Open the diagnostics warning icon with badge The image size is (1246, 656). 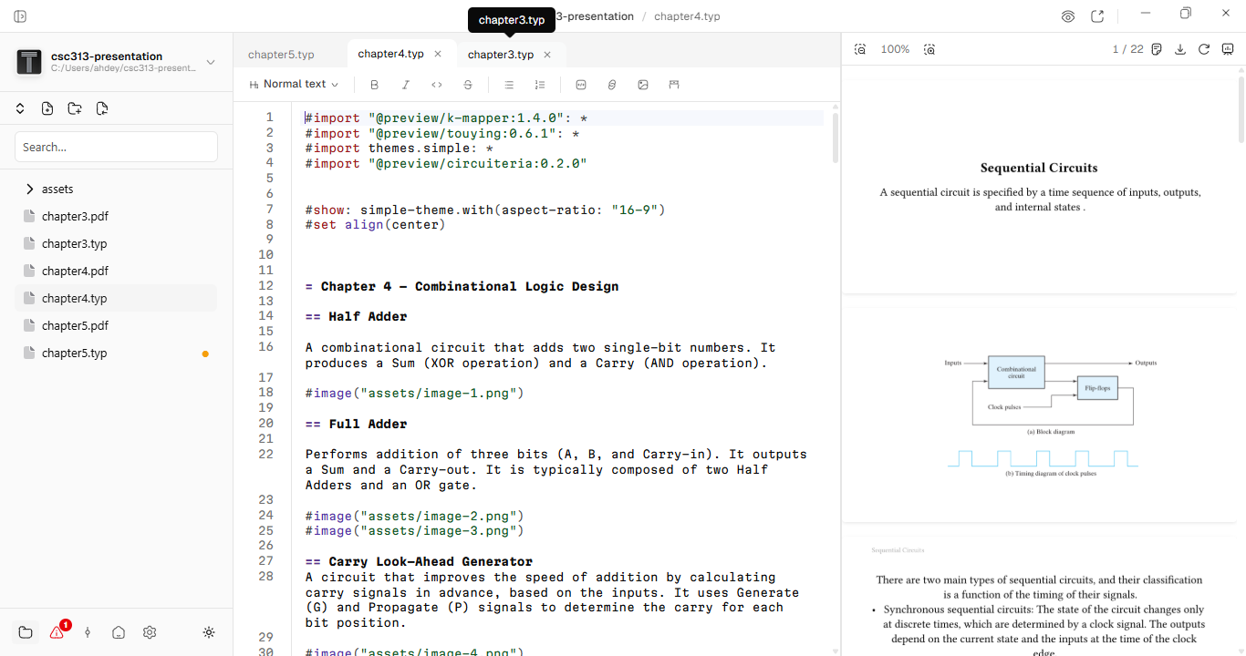pyautogui.click(x=57, y=631)
